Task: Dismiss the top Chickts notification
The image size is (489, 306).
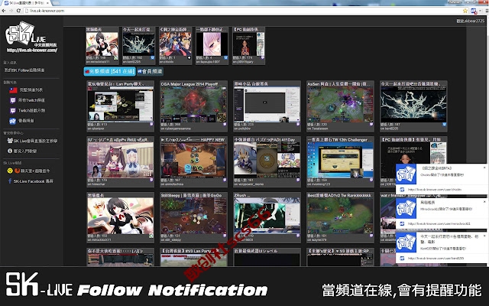Action: (484, 168)
